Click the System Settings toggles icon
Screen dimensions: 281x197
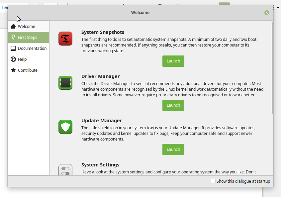[x=65, y=169]
